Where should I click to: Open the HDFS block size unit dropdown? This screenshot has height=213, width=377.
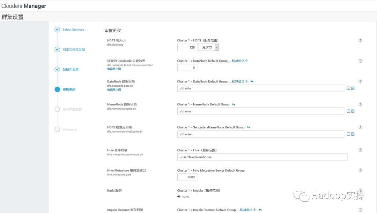click(x=209, y=47)
